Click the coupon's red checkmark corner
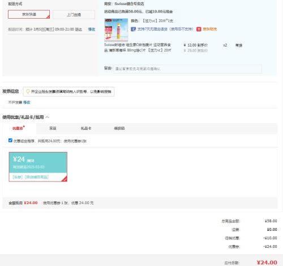The width and height of the screenshot is (283, 266). 65,179
